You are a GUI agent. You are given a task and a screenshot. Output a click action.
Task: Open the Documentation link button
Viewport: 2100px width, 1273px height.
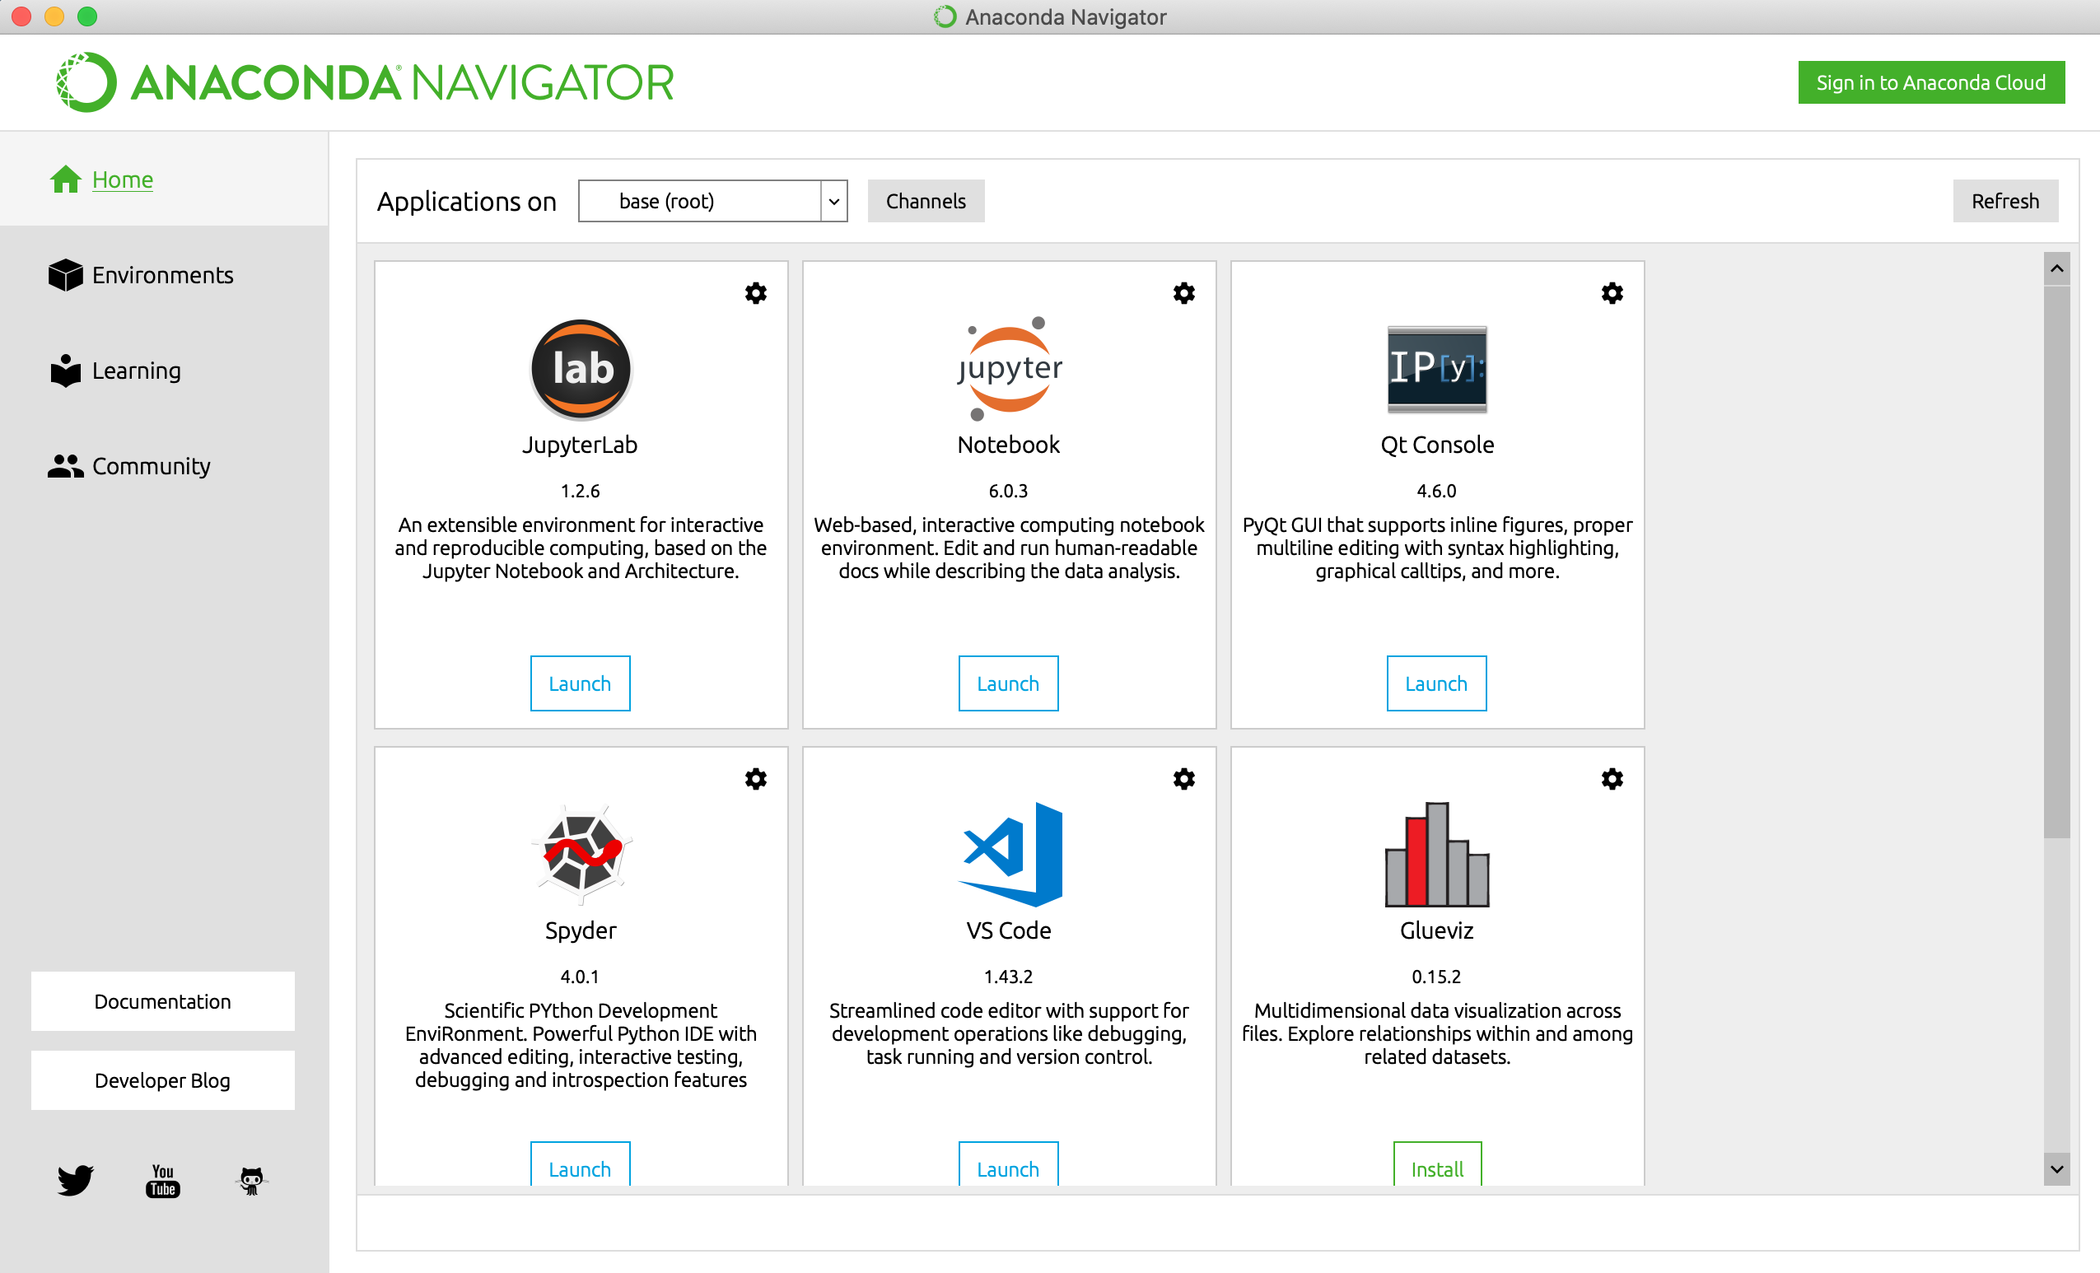click(163, 1001)
